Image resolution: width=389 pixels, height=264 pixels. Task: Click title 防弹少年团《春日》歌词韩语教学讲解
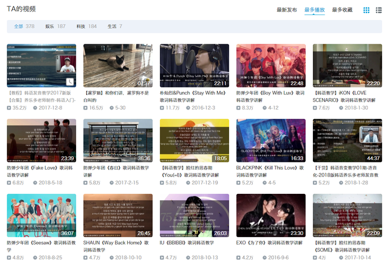click(116, 171)
